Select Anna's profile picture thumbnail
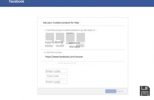154x100 pixels. click(x=60, y=37)
